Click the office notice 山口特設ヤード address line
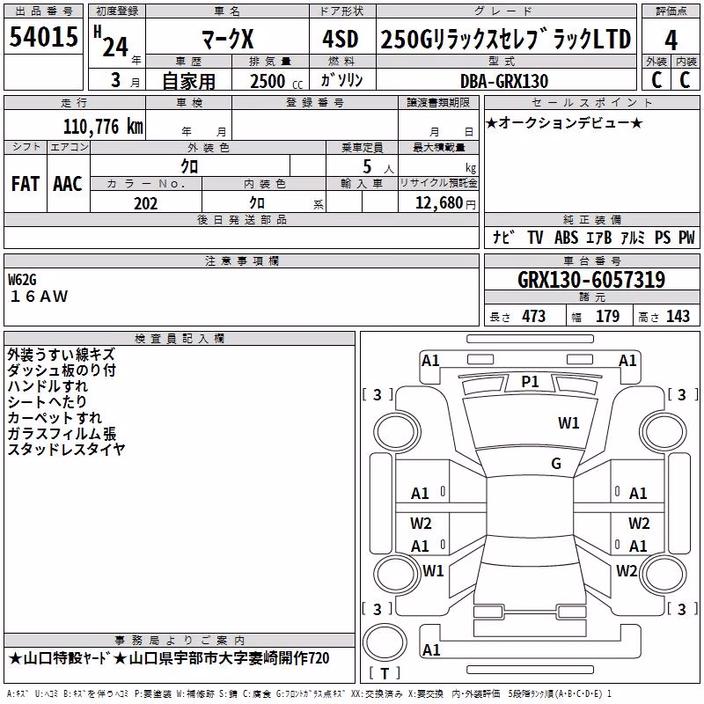The height and width of the screenshot is (704, 704). coord(169,658)
